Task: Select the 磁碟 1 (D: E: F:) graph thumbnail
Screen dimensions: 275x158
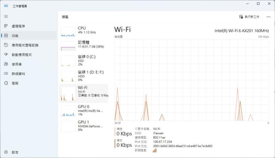Action: click(68, 76)
